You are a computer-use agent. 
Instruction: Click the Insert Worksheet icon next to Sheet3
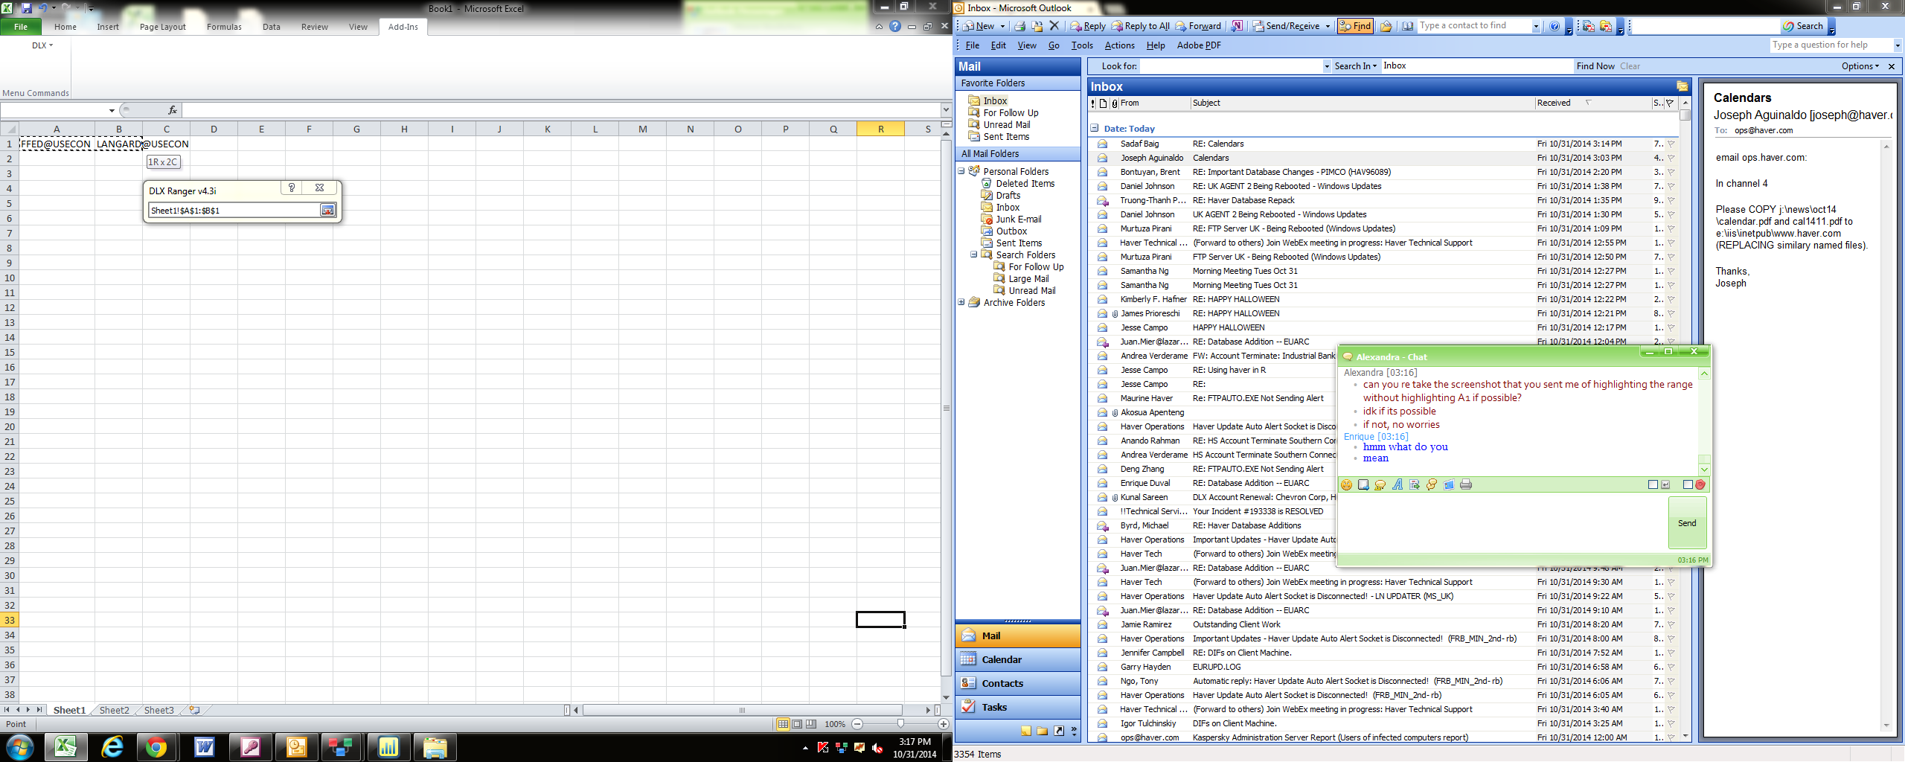(x=195, y=710)
